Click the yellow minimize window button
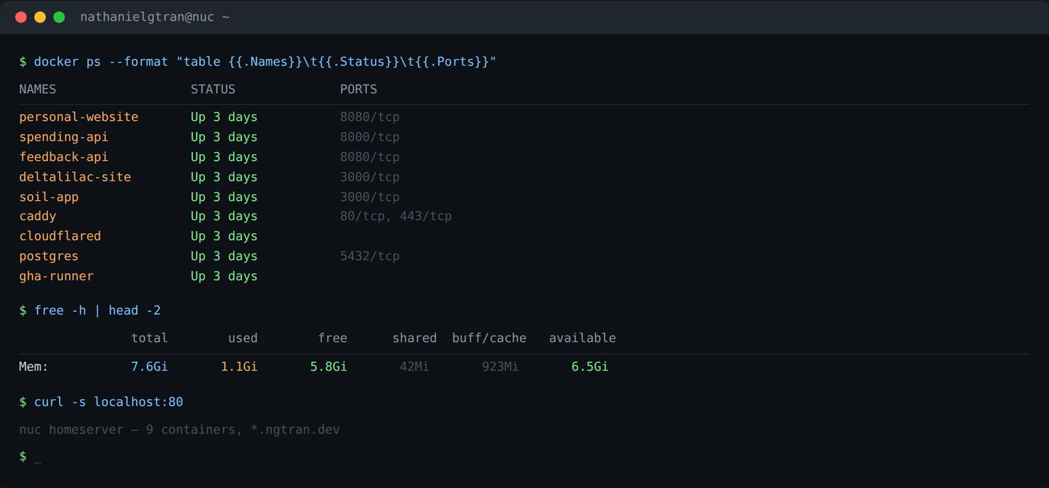The width and height of the screenshot is (1049, 488). 40,17
